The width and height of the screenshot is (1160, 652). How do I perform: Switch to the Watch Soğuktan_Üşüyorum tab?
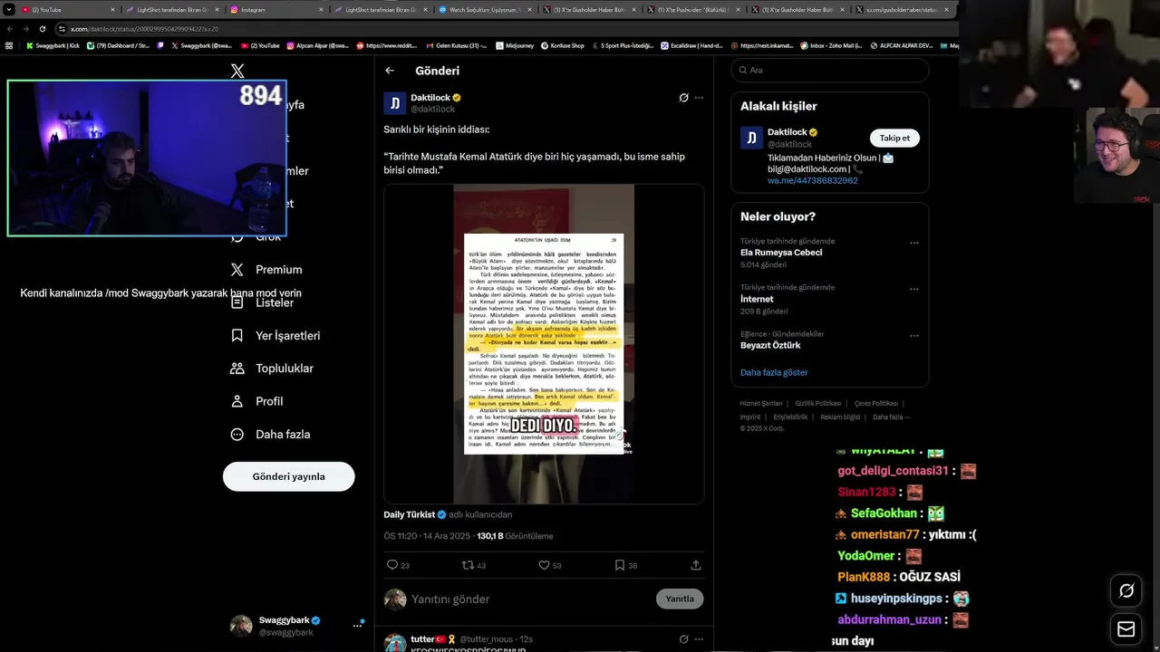click(485, 9)
